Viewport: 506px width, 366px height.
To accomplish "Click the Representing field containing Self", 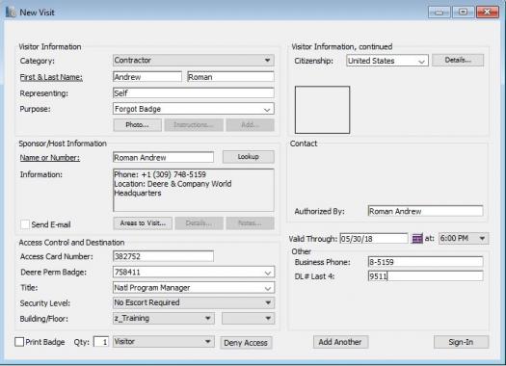I will point(194,92).
